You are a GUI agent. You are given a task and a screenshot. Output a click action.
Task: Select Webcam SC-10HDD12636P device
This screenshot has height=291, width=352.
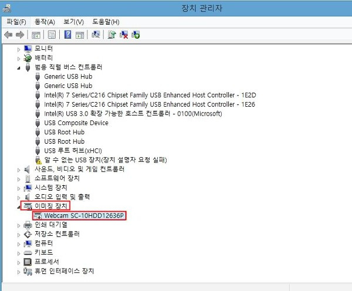pyautogui.click(x=84, y=215)
